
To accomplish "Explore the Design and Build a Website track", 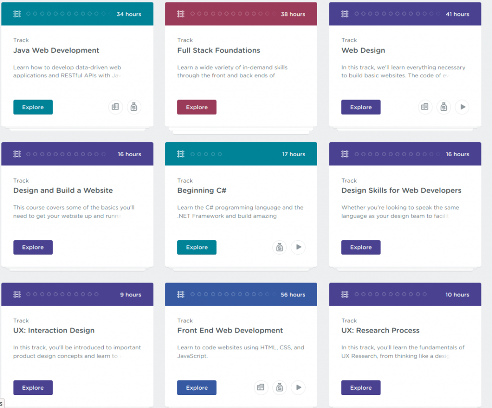I will pos(33,247).
